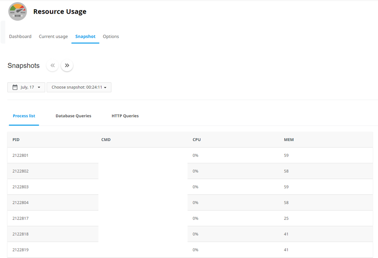Go to previous snapshot using double-left arrows

coord(53,65)
